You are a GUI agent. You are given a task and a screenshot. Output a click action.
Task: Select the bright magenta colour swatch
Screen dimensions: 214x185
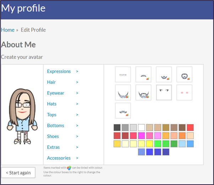click(x=141, y=136)
